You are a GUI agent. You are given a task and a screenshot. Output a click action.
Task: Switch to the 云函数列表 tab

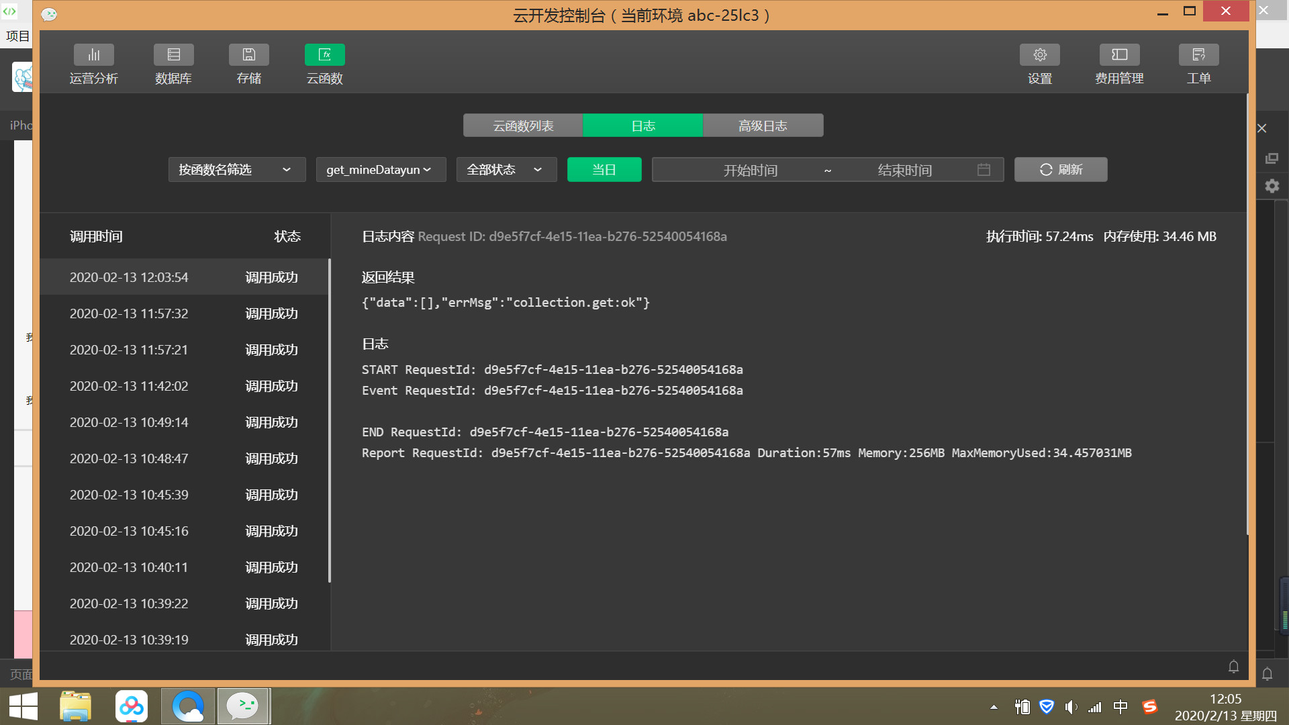coord(523,126)
